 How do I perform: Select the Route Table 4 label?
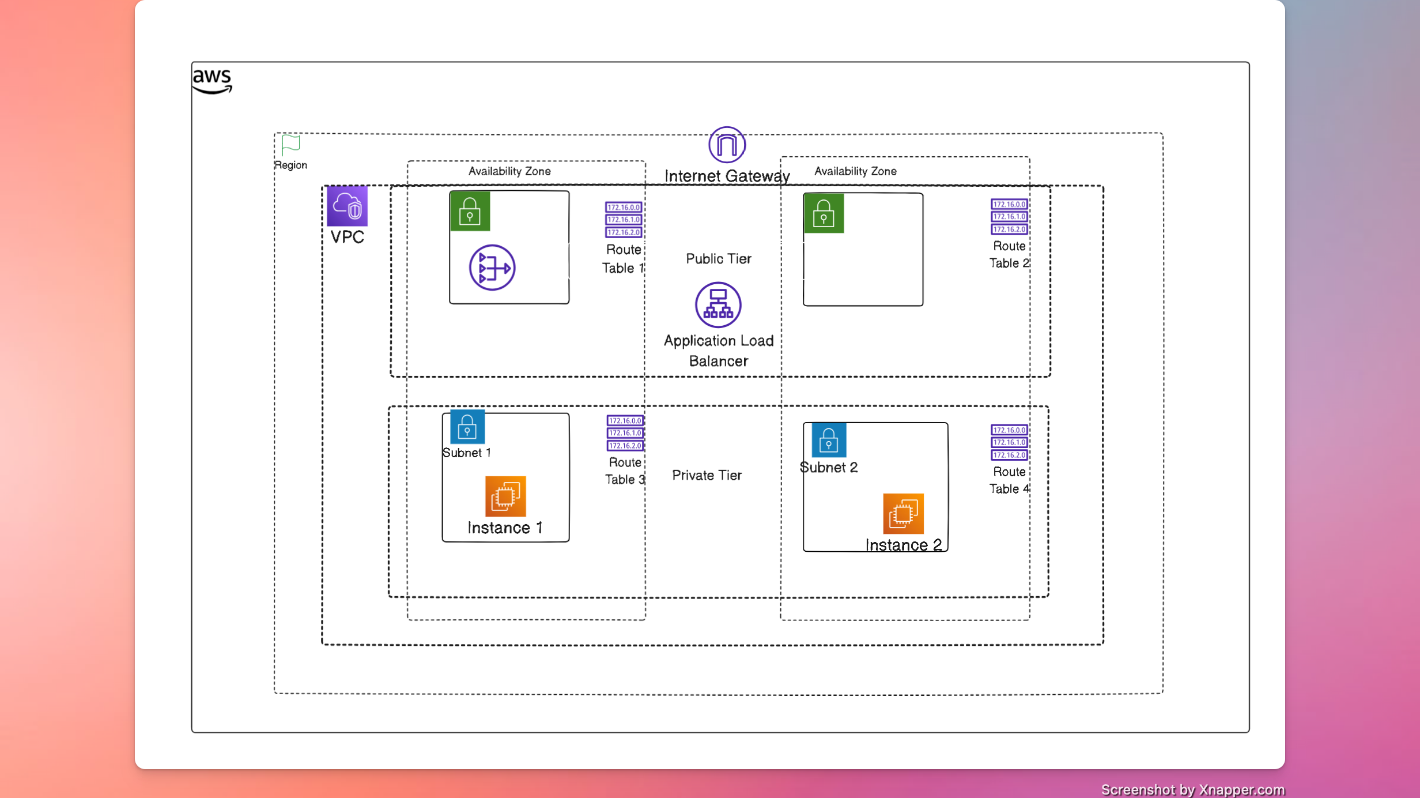coord(1009,480)
